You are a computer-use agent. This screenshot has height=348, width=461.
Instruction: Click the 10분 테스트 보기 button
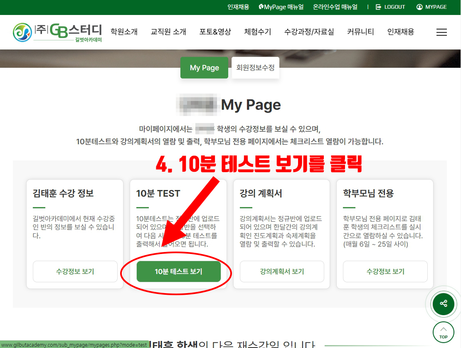tap(178, 271)
